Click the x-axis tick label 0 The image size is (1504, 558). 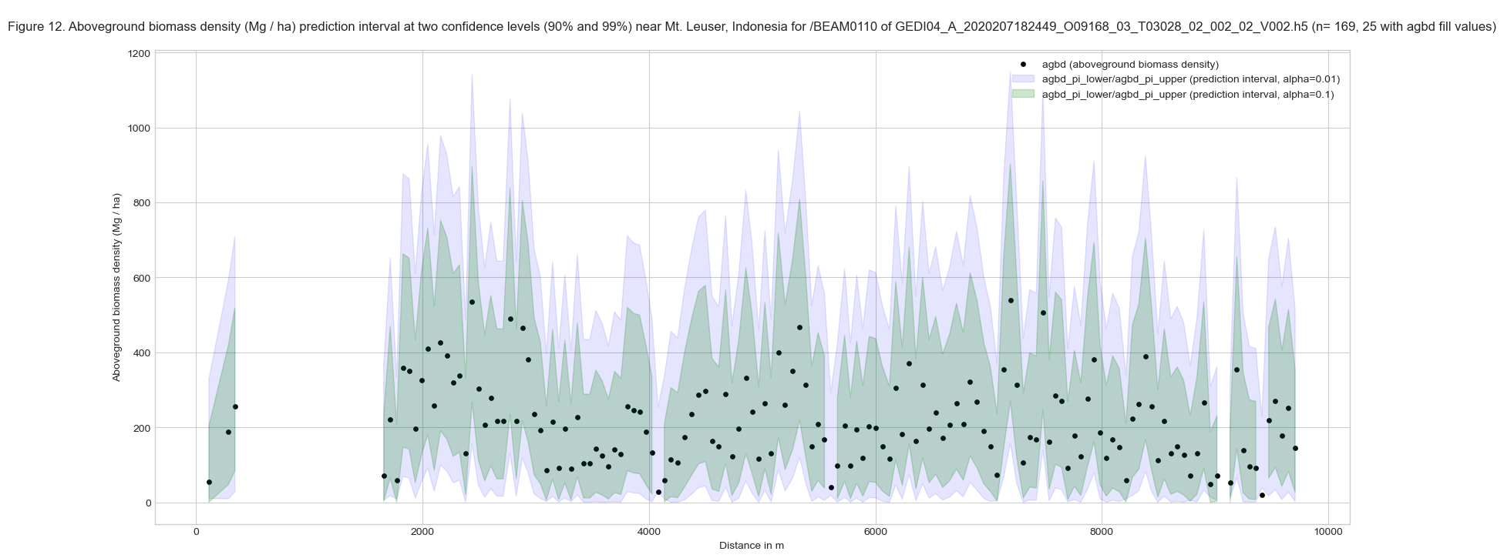[196, 532]
